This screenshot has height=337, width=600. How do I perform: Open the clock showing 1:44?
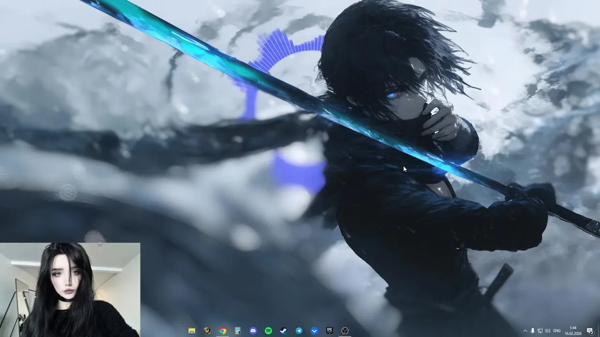click(x=573, y=330)
